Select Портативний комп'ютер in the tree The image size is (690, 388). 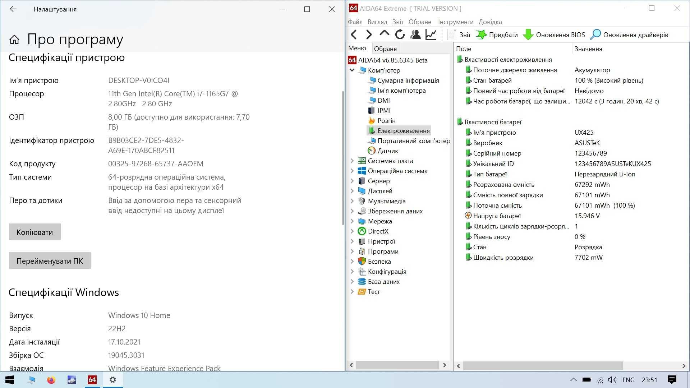pyautogui.click(x=413, y=140)
